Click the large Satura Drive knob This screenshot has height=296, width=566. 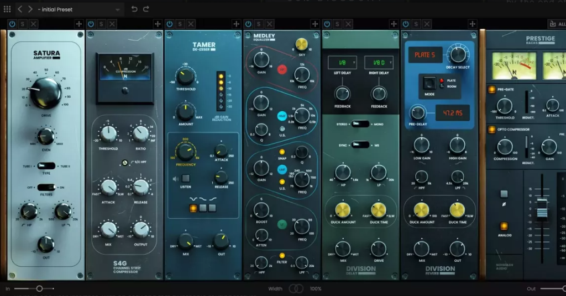click(x=46, y=93)
